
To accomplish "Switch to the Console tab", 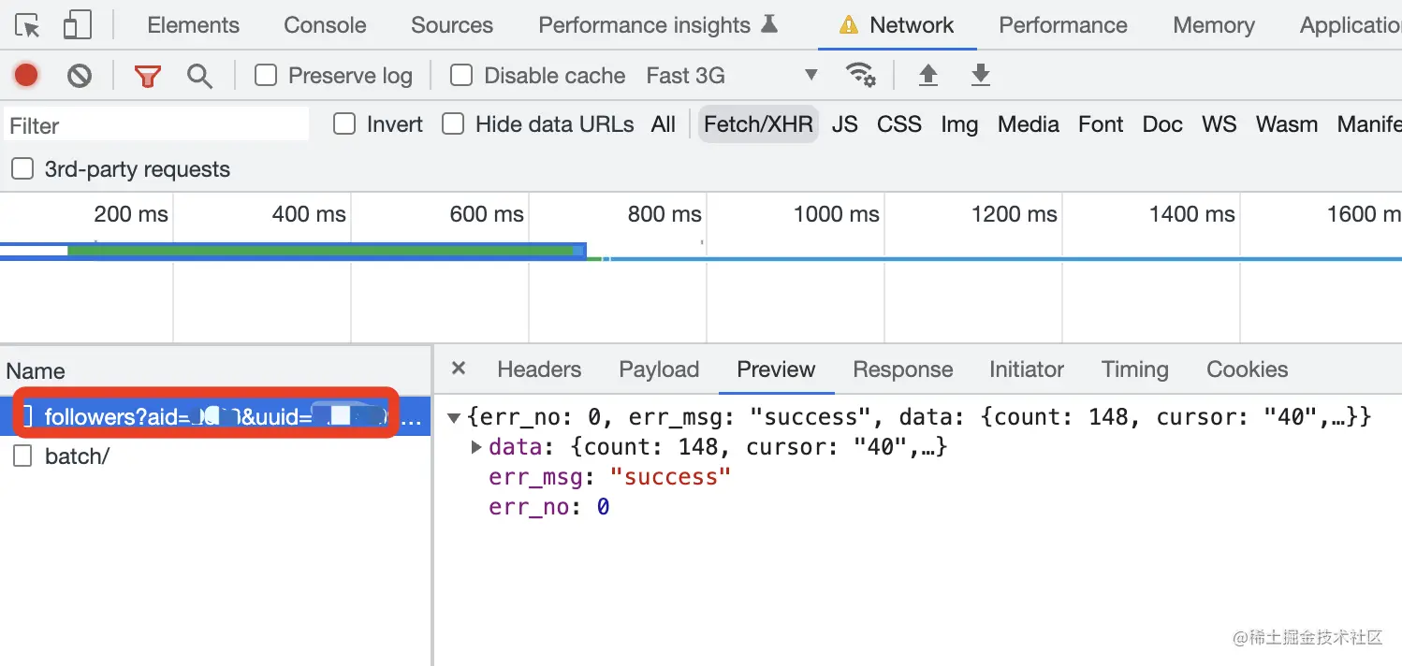I will click(x=325, y=25).
